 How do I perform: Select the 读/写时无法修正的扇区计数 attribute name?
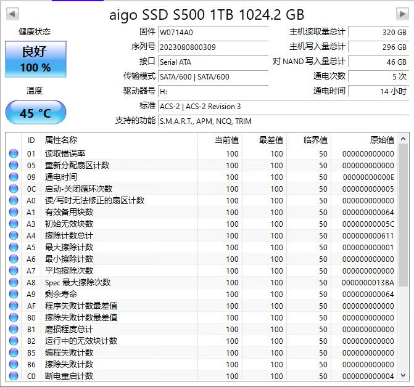click(94, 200)
